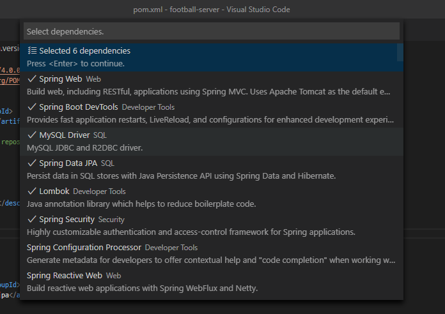The width and height of the screenshot is (445, 314).
Task: Click the dependency list scrollbar thumb
Action: 400,52
